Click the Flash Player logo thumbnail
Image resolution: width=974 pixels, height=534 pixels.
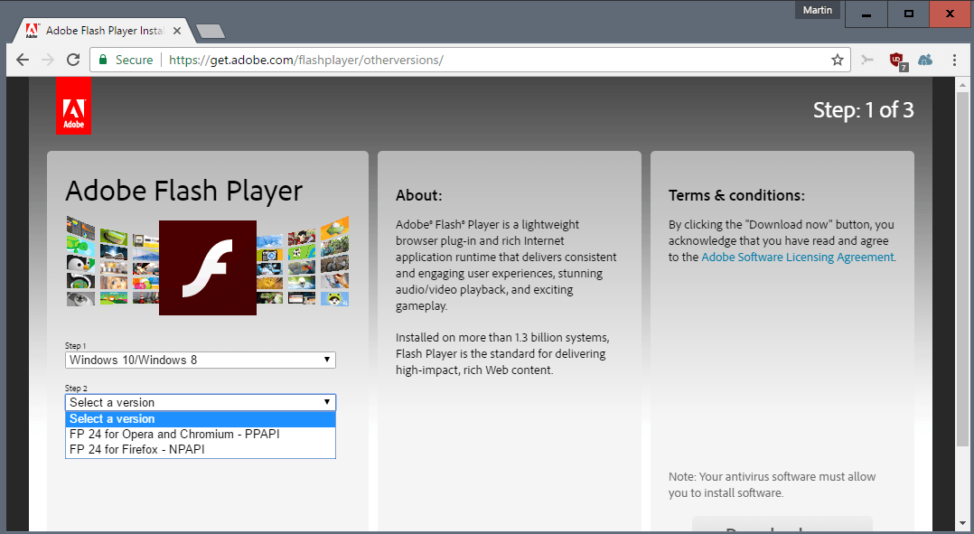pos(207,267)
